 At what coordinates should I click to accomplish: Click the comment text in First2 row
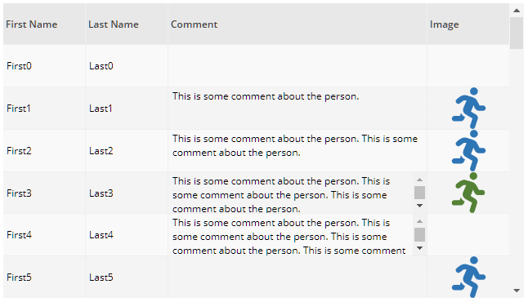[295, 145]
